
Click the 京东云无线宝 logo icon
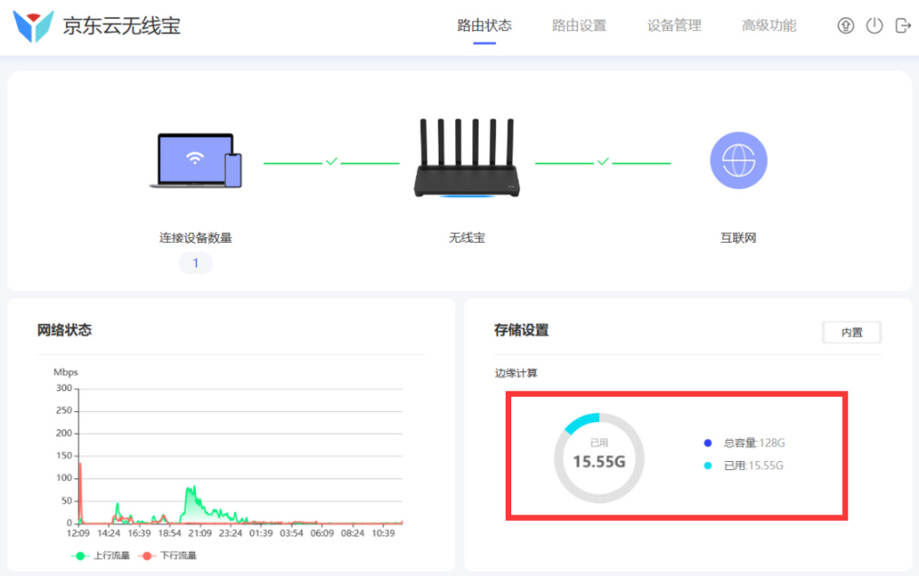(x=34, y=25)
